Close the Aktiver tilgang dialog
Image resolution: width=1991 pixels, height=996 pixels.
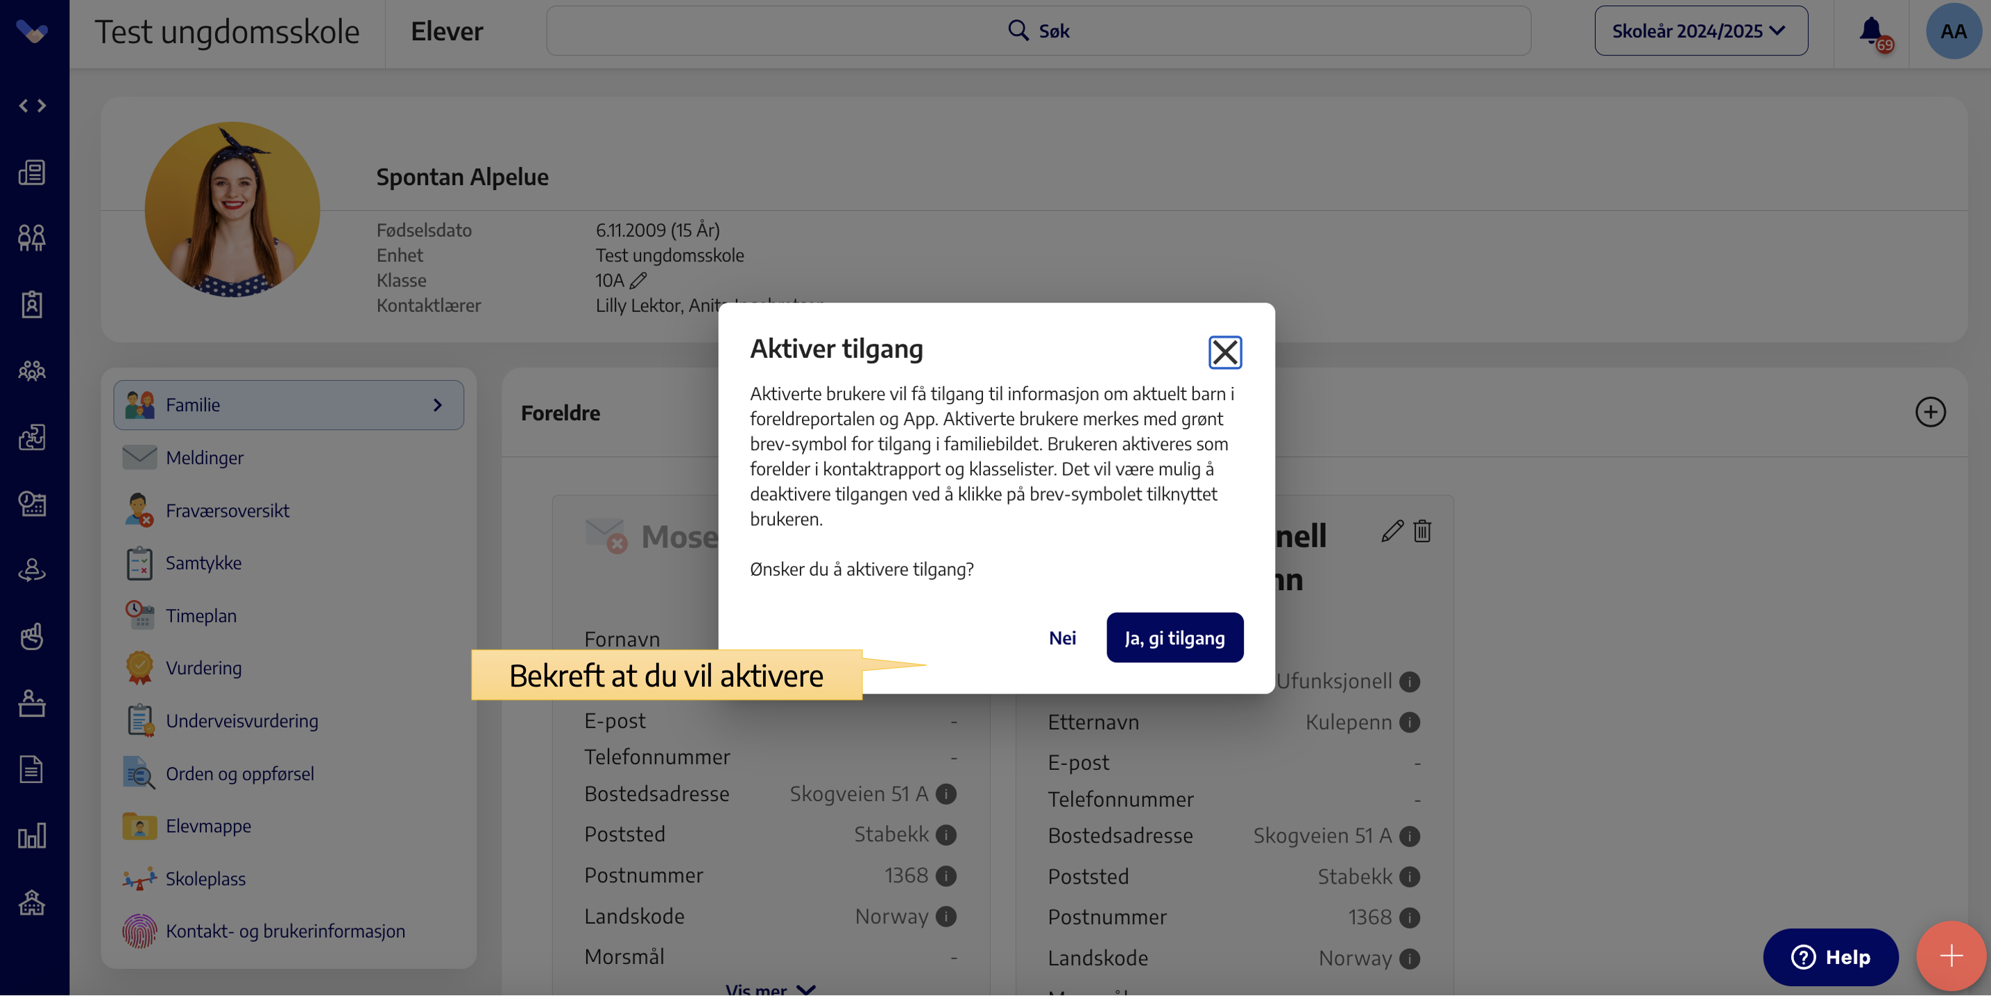tap(1224, 352)
